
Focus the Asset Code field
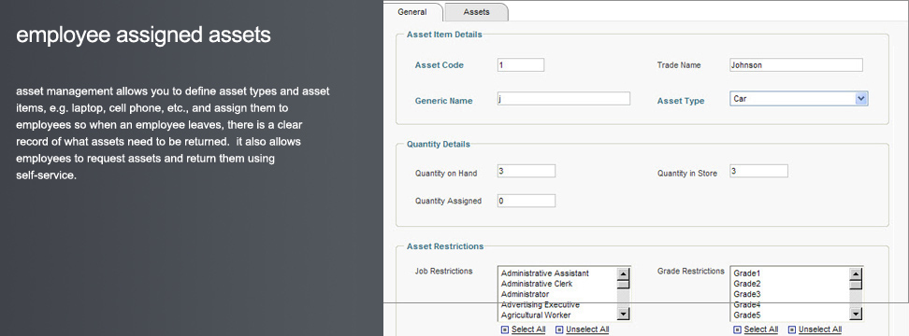point(521,64)
